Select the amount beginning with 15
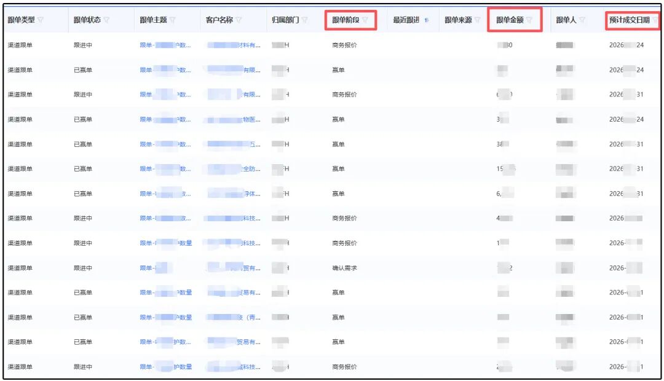The image size is (664, 381). point(505,169)
